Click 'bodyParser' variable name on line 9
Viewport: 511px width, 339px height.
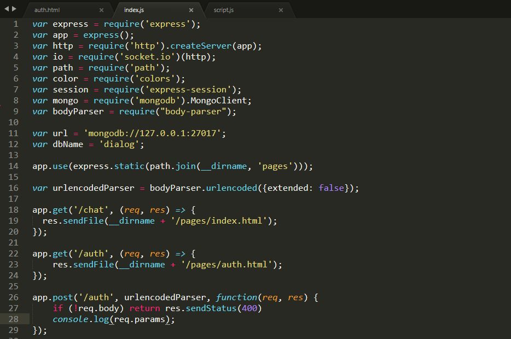[x=78, y=112]
